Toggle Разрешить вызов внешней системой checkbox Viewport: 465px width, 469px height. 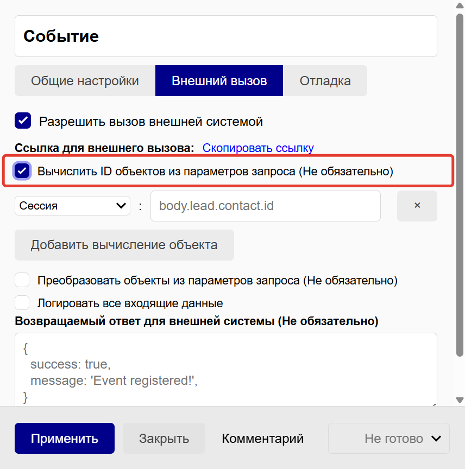point(23,121)
